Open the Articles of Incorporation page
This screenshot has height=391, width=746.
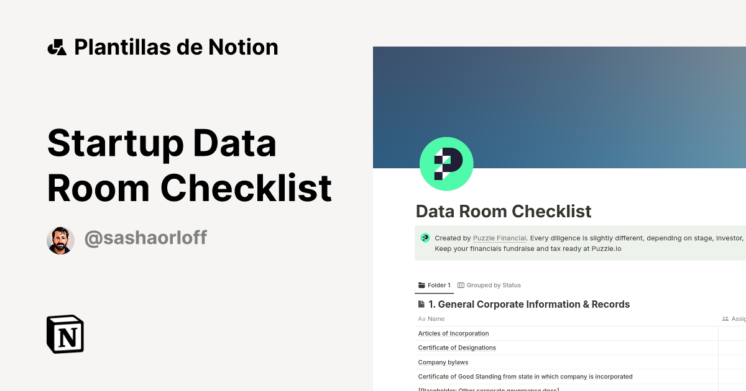coord(453,333)
